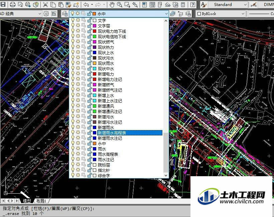
Task: Click the Save floppy disk icon
Action: pyautogui.click(x=3, y=4)
